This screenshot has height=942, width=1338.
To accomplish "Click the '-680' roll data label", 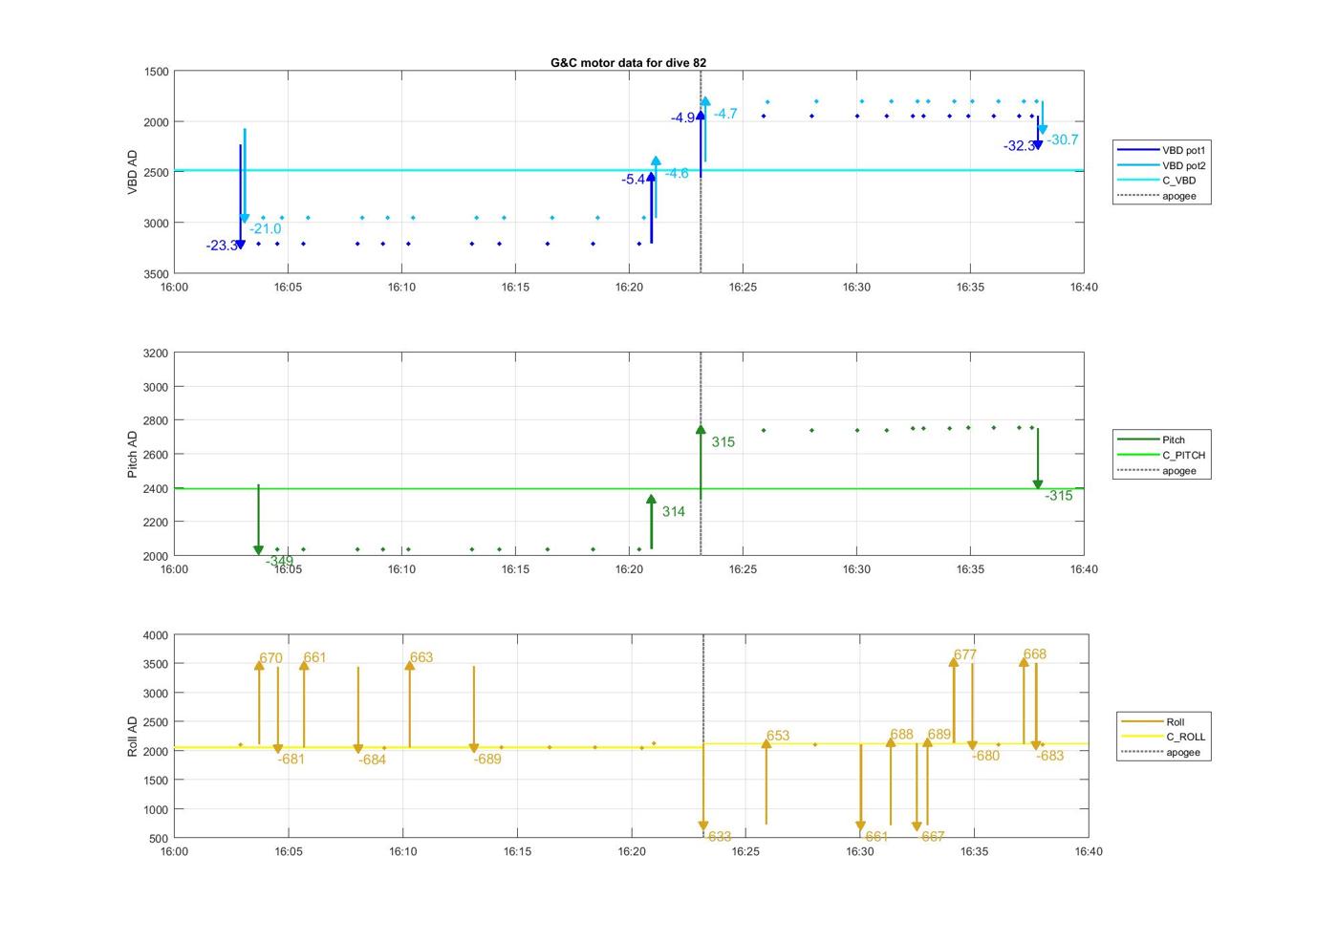I will tap(986, 756).
